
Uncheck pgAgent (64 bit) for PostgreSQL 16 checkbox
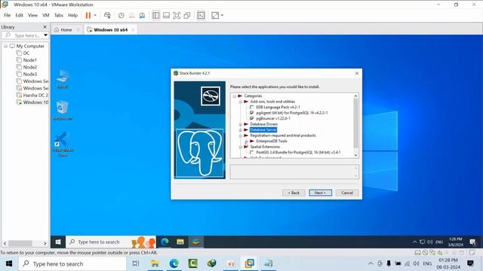click(x=251, y=113)
